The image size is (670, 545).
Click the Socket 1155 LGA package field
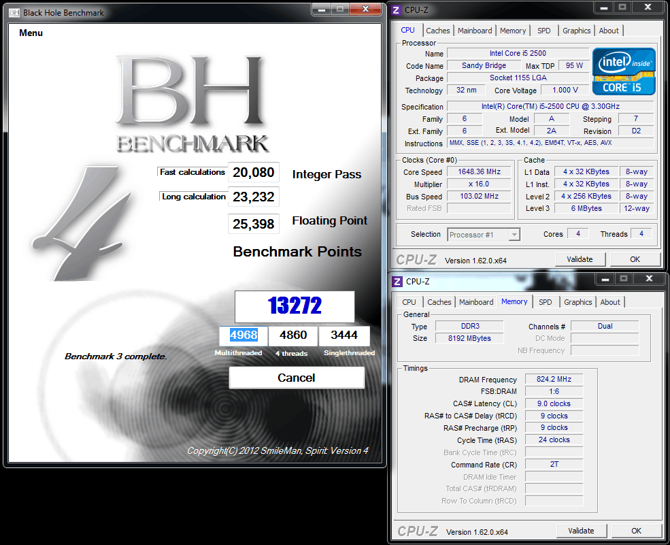coord(518,78)
